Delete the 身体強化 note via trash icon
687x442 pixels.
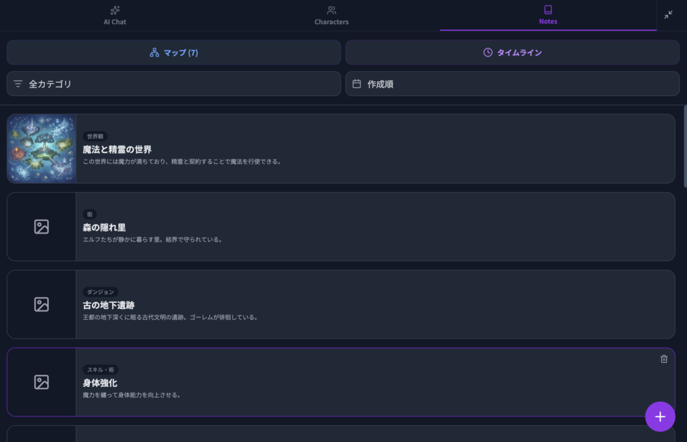coord(664,359)
